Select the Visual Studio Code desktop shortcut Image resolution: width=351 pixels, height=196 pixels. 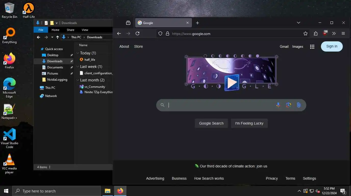[x=9, y=138]
